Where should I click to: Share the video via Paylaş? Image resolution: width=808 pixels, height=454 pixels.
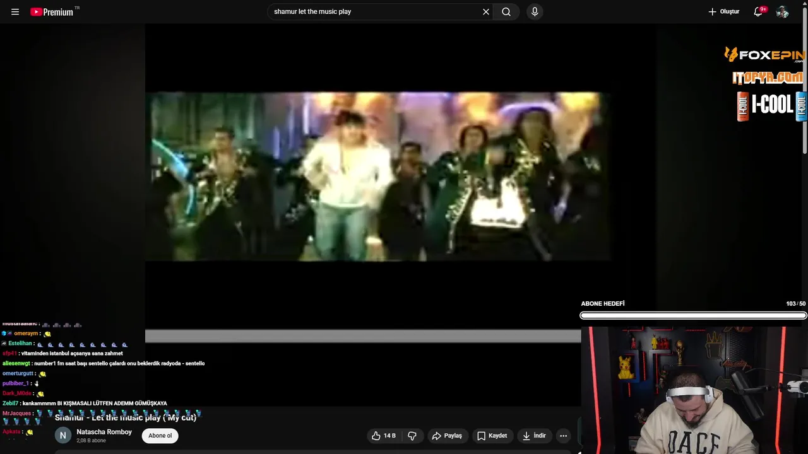447,436
